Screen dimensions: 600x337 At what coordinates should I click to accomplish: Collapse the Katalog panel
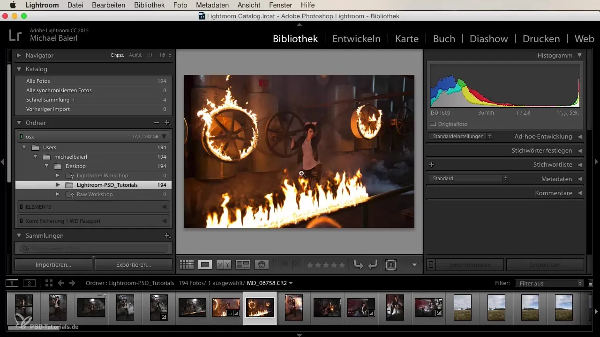point(19,69)
